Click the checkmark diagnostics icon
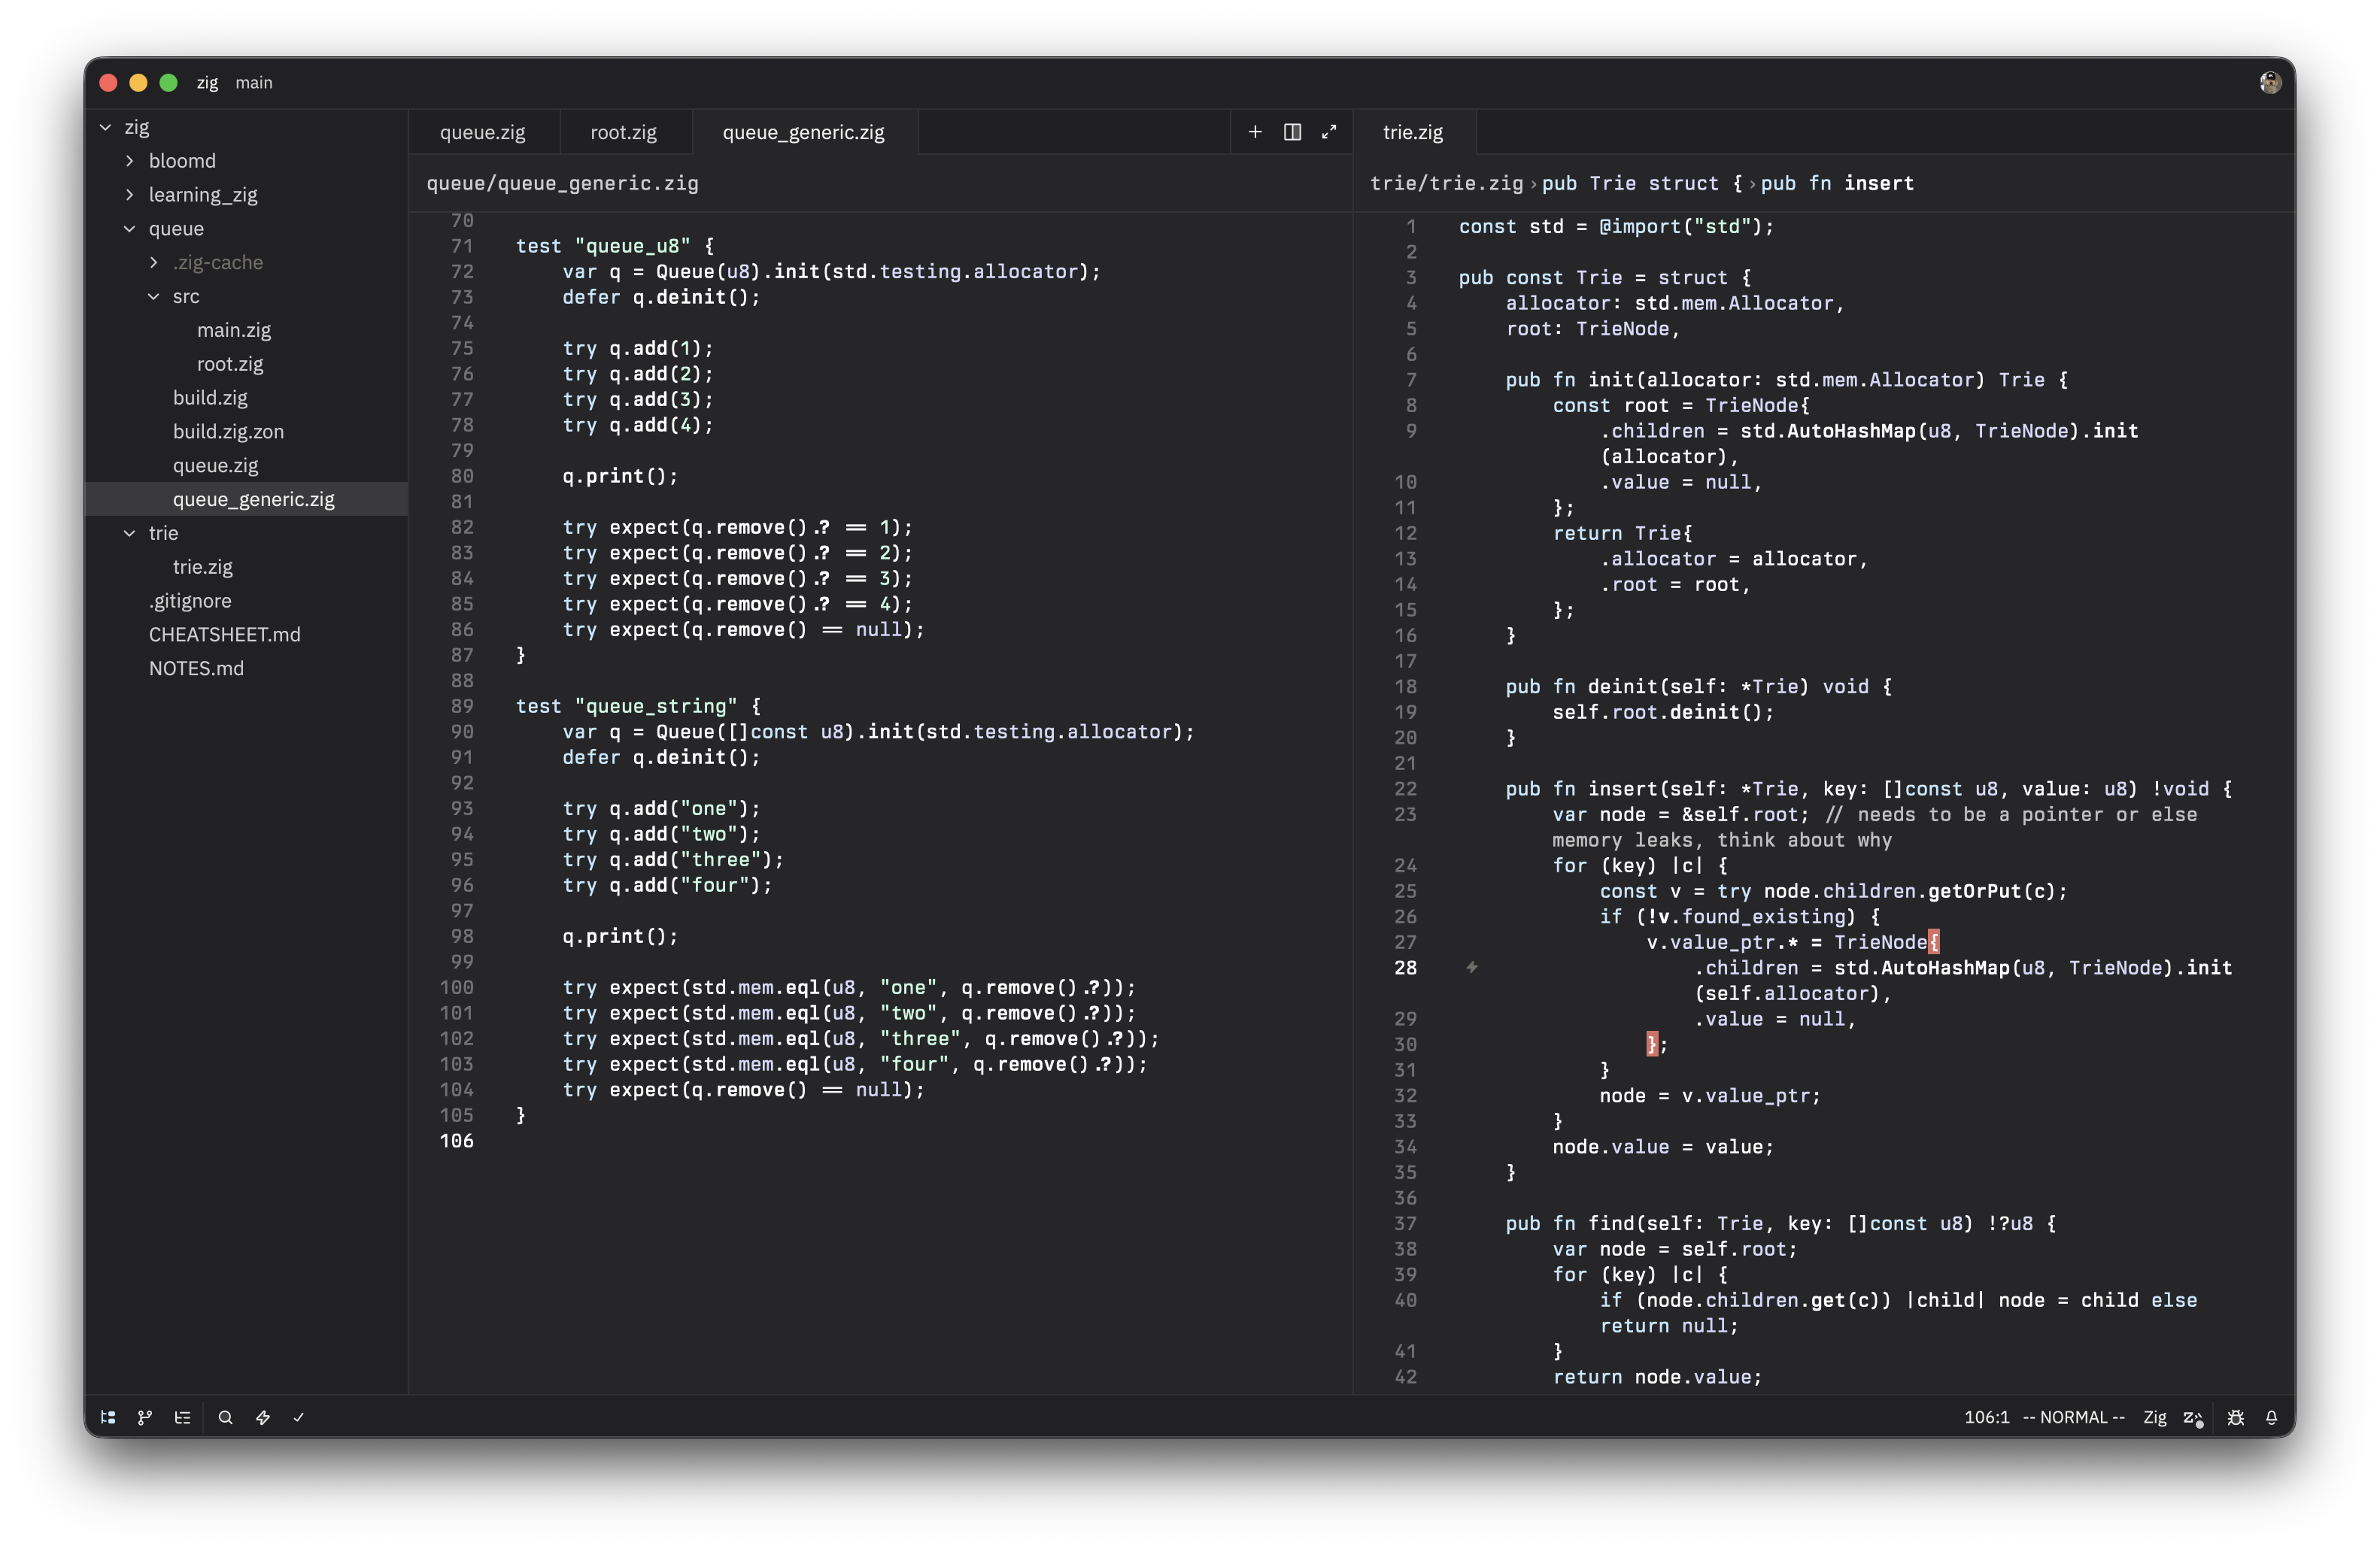Image resolution: width=2380 pixels, height=1549 pixels. click(x=299, y=1417)
